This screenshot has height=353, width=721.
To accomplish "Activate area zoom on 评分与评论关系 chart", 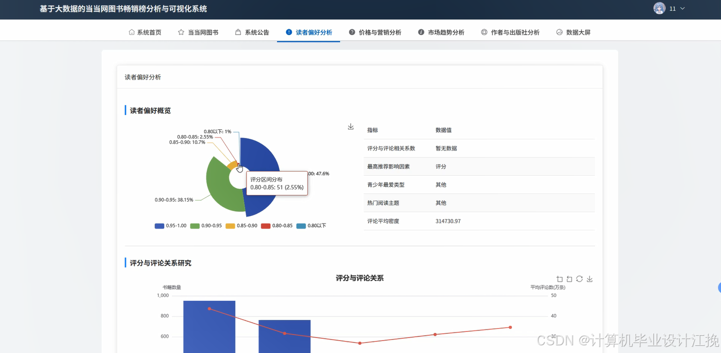I will (x=559, y=279).
